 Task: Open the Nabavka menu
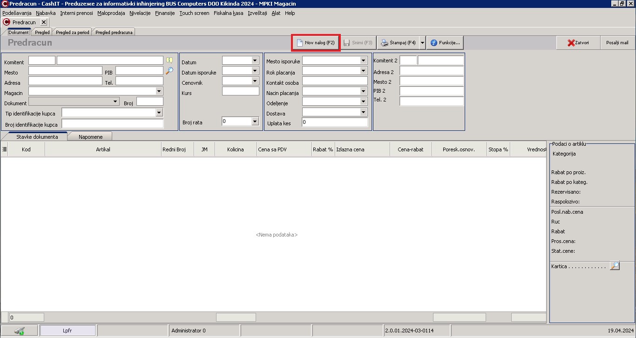[x=46, y=13]
